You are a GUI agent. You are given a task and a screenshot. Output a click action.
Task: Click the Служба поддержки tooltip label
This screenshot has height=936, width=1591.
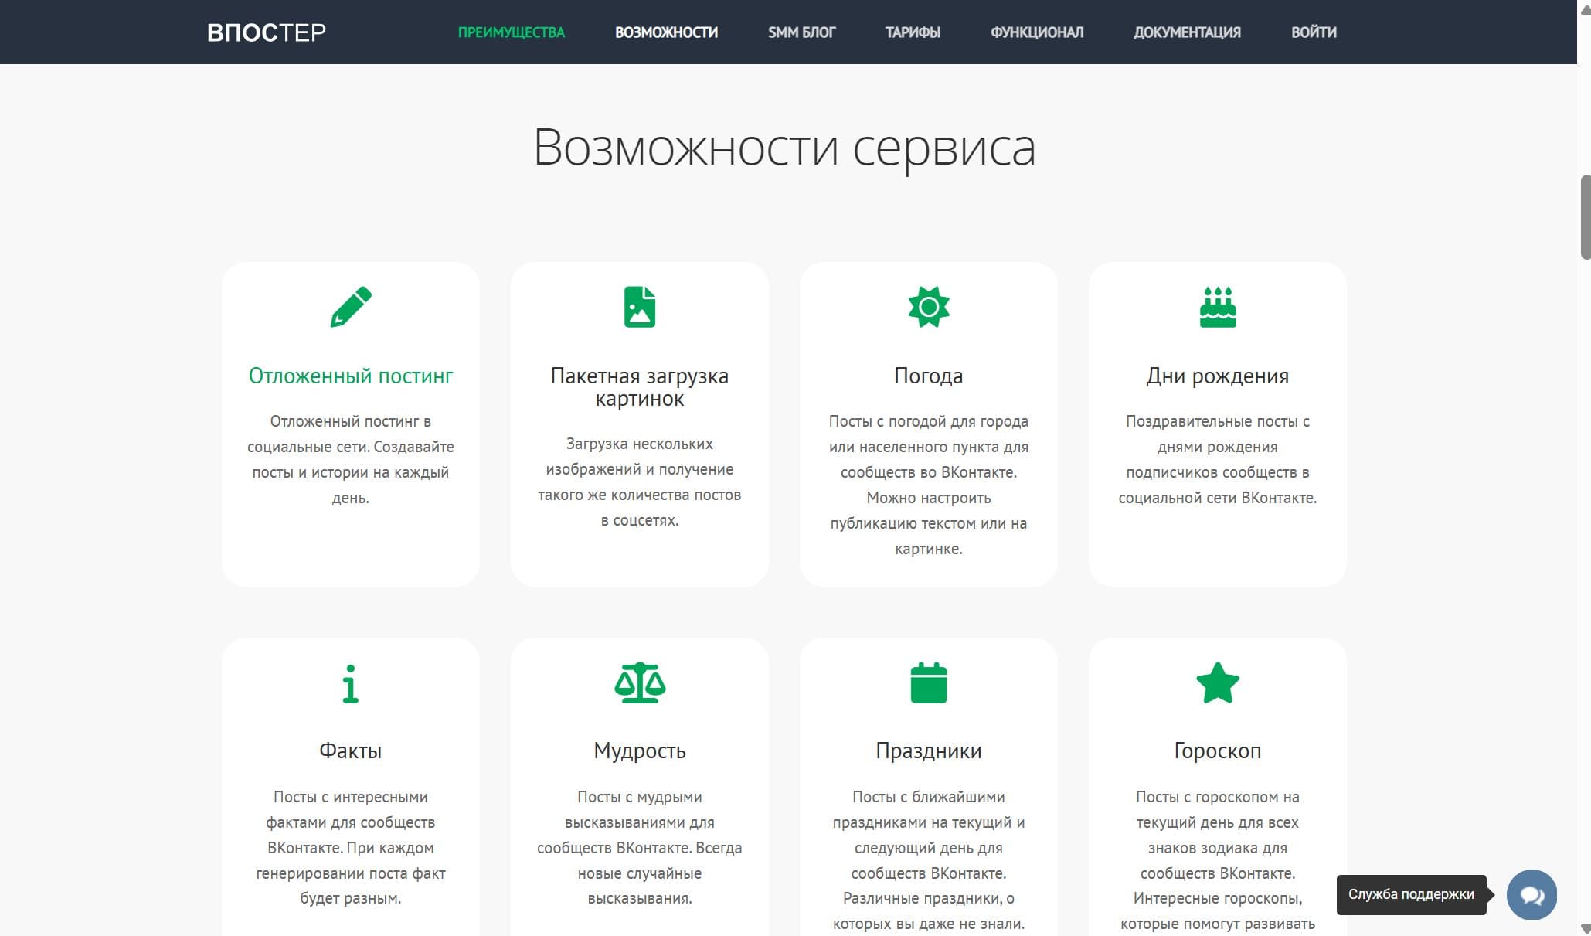pyautogui.click(x=1411, y=894)
